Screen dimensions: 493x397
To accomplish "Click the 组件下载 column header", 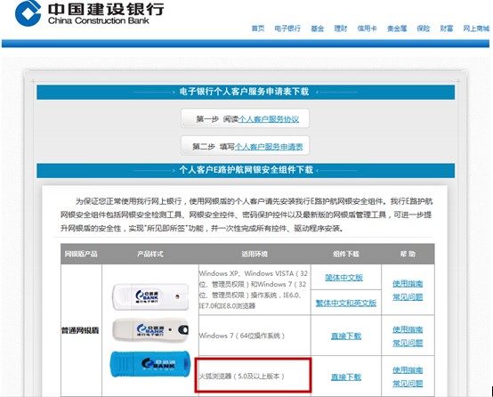I will pyautogui.click(x=346, y=254).
